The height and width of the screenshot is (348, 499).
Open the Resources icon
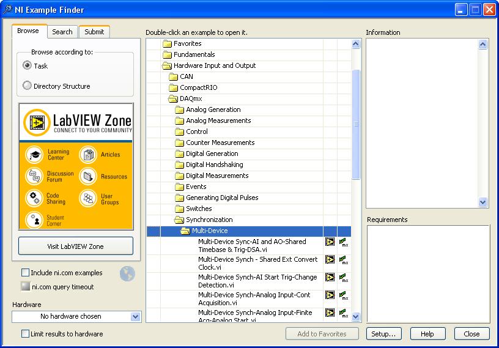pyautogui.click(x=88, y=177)
